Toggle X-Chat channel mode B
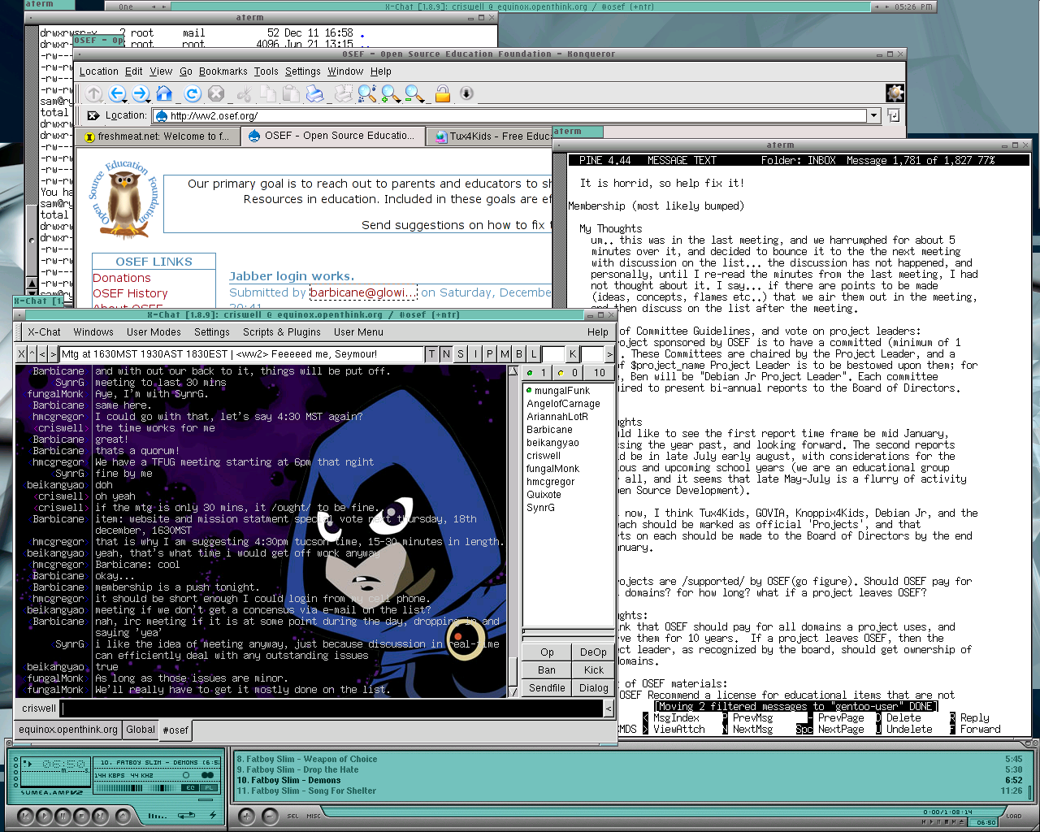 (519, 353)
